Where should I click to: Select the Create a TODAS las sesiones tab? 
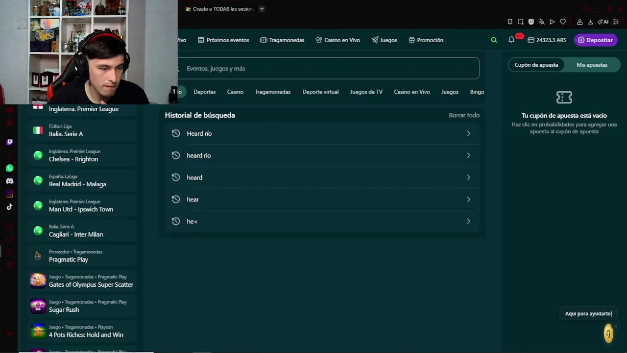[x=219, y=9]
